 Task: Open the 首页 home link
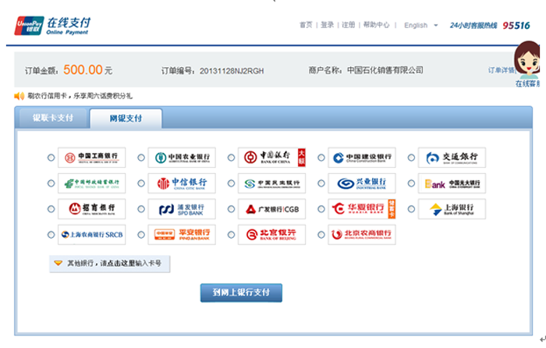point(306,25)
